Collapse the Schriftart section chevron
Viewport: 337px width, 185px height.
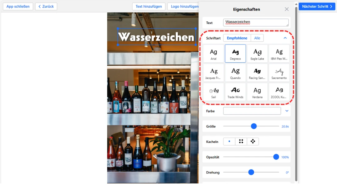coord(285,38)
